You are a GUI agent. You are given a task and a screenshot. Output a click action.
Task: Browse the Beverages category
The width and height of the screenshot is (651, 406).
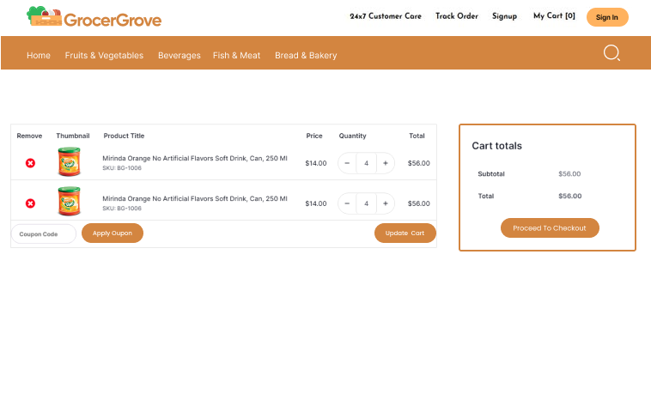click(x=179, y=56)
